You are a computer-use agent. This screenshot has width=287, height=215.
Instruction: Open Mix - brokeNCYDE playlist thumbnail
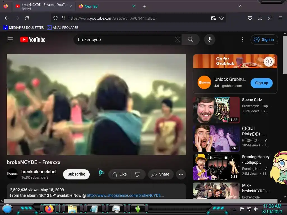point(216,190)
